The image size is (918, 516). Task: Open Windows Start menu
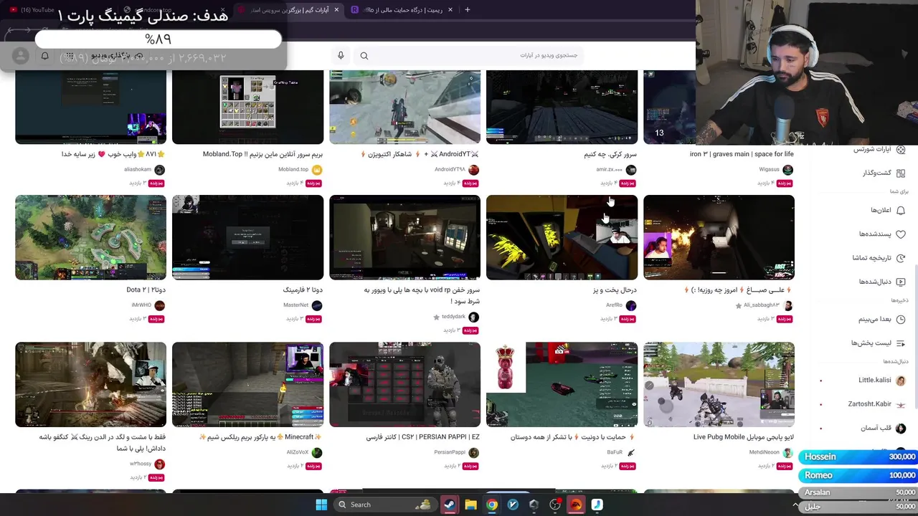click(321, 505)
